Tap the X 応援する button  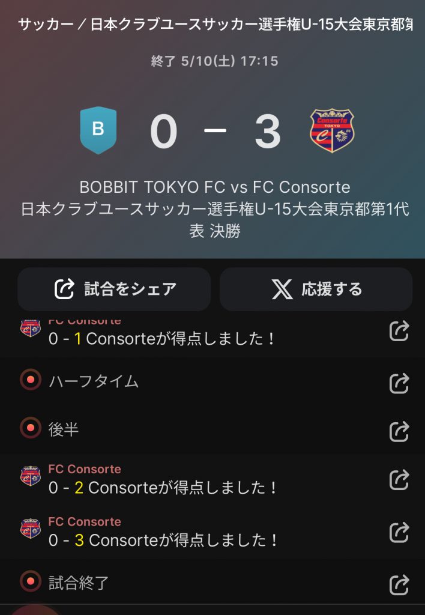point(316,289)
